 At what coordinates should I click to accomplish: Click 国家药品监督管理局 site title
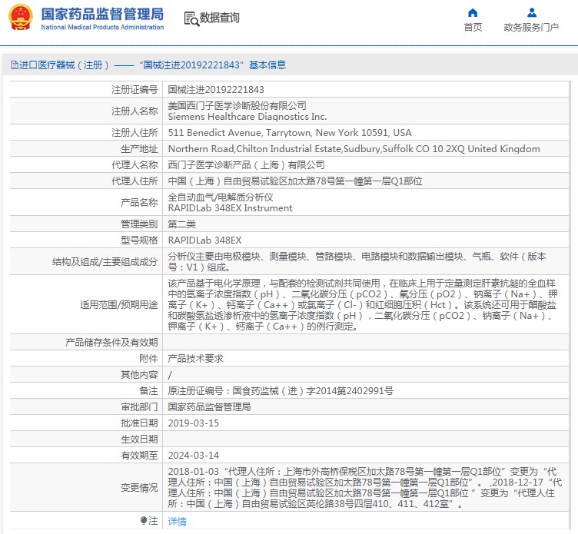[x=102, y=14]
